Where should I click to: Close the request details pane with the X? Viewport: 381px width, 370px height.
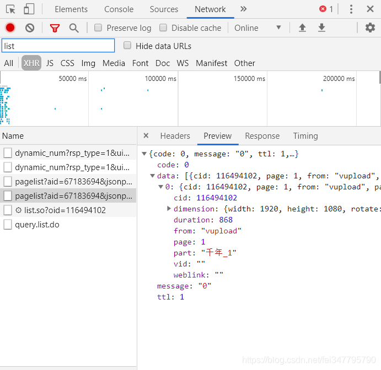coord(146,135)
